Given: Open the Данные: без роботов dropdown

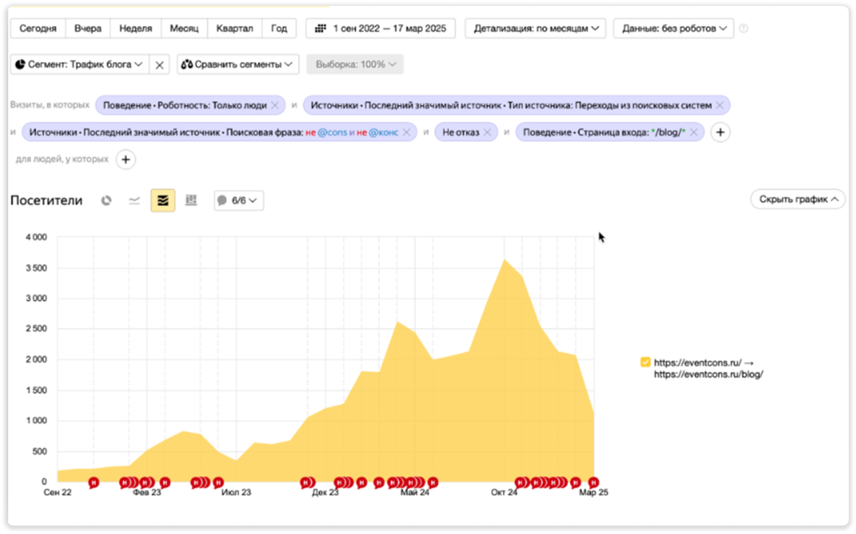Looking at the screenshot, I should (x=673, y=28).
